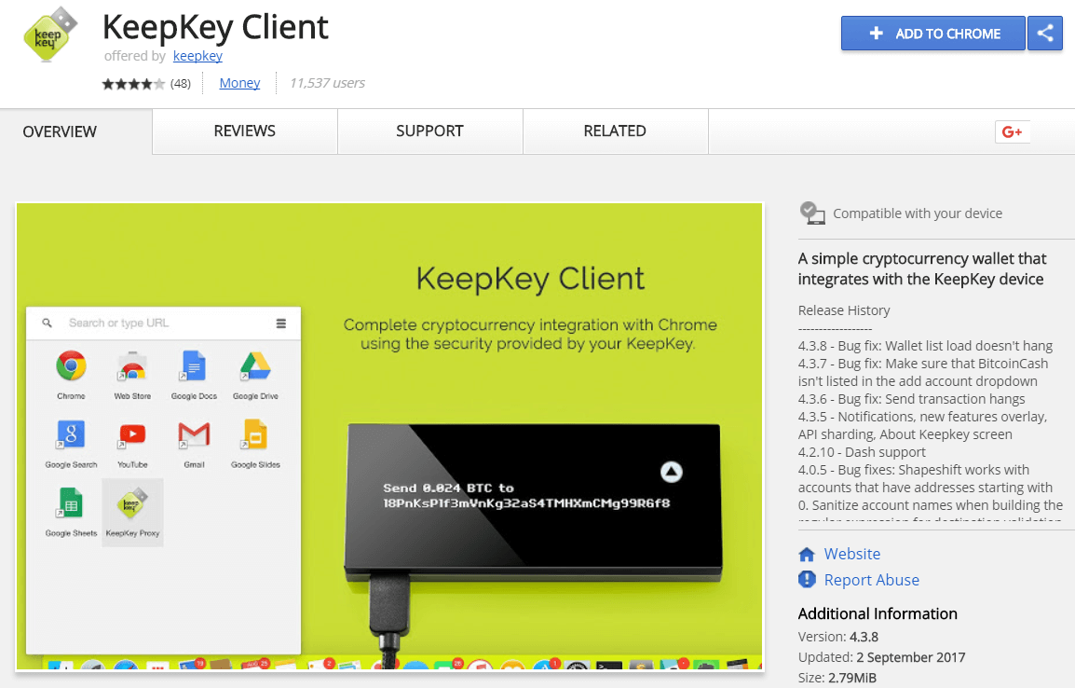Switch to the Reviews tab
This screenshot has width=1075, height=688.
pos(245,131)
